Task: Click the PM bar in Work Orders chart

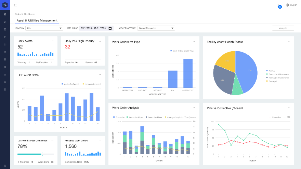Action: 173,79
